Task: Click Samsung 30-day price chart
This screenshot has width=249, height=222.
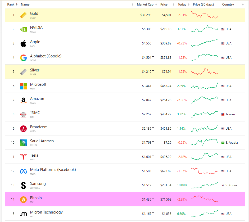Action: click(x=205, y=185)
